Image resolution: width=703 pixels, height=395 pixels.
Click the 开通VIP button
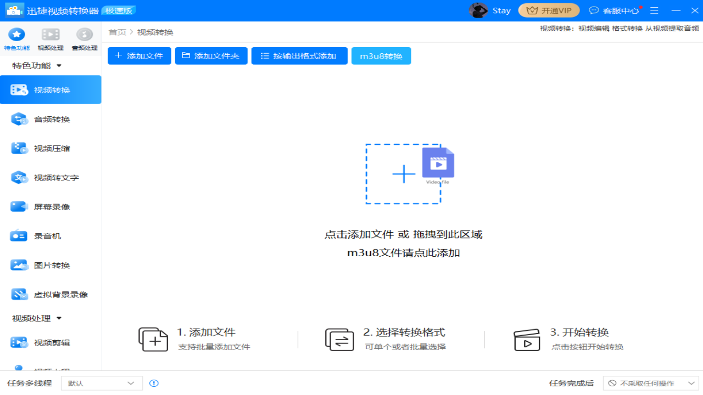(x=549, y=10)
